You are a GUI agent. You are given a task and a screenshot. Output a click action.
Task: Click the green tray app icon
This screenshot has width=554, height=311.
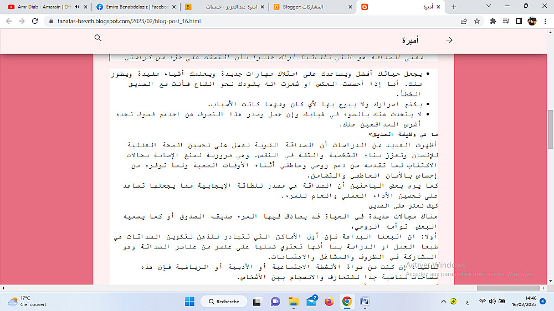[x=454, y=301]
